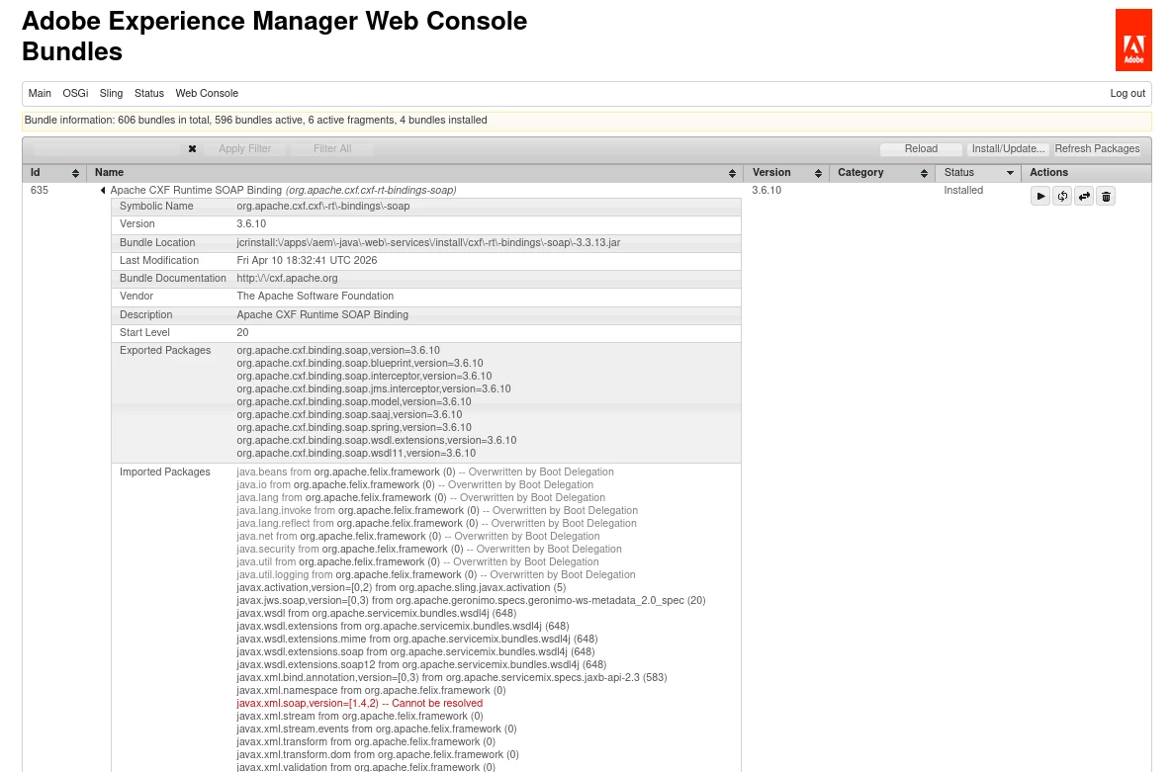The height and width of the screenshot is (772, 1172).
Task: Click version 3.6.10 in the Version column
Action: coord(766,191)
